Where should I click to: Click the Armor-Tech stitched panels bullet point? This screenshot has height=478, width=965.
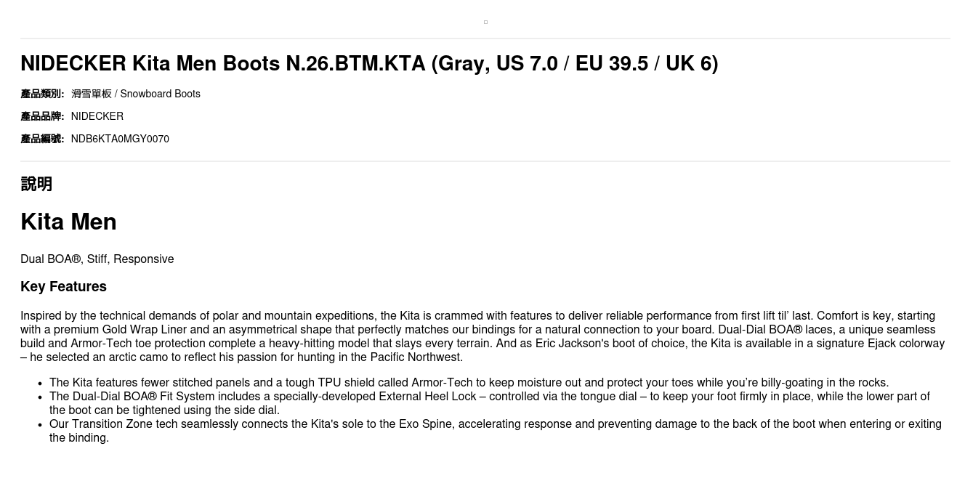tap(469, 383)
